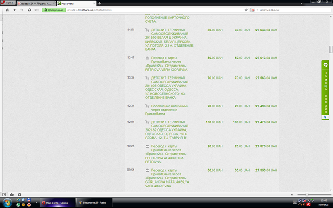The height and width of the screenshot is (208, 333).
Task: Select the balance 27 373.04 UAH
Action: tap(266, 146)
